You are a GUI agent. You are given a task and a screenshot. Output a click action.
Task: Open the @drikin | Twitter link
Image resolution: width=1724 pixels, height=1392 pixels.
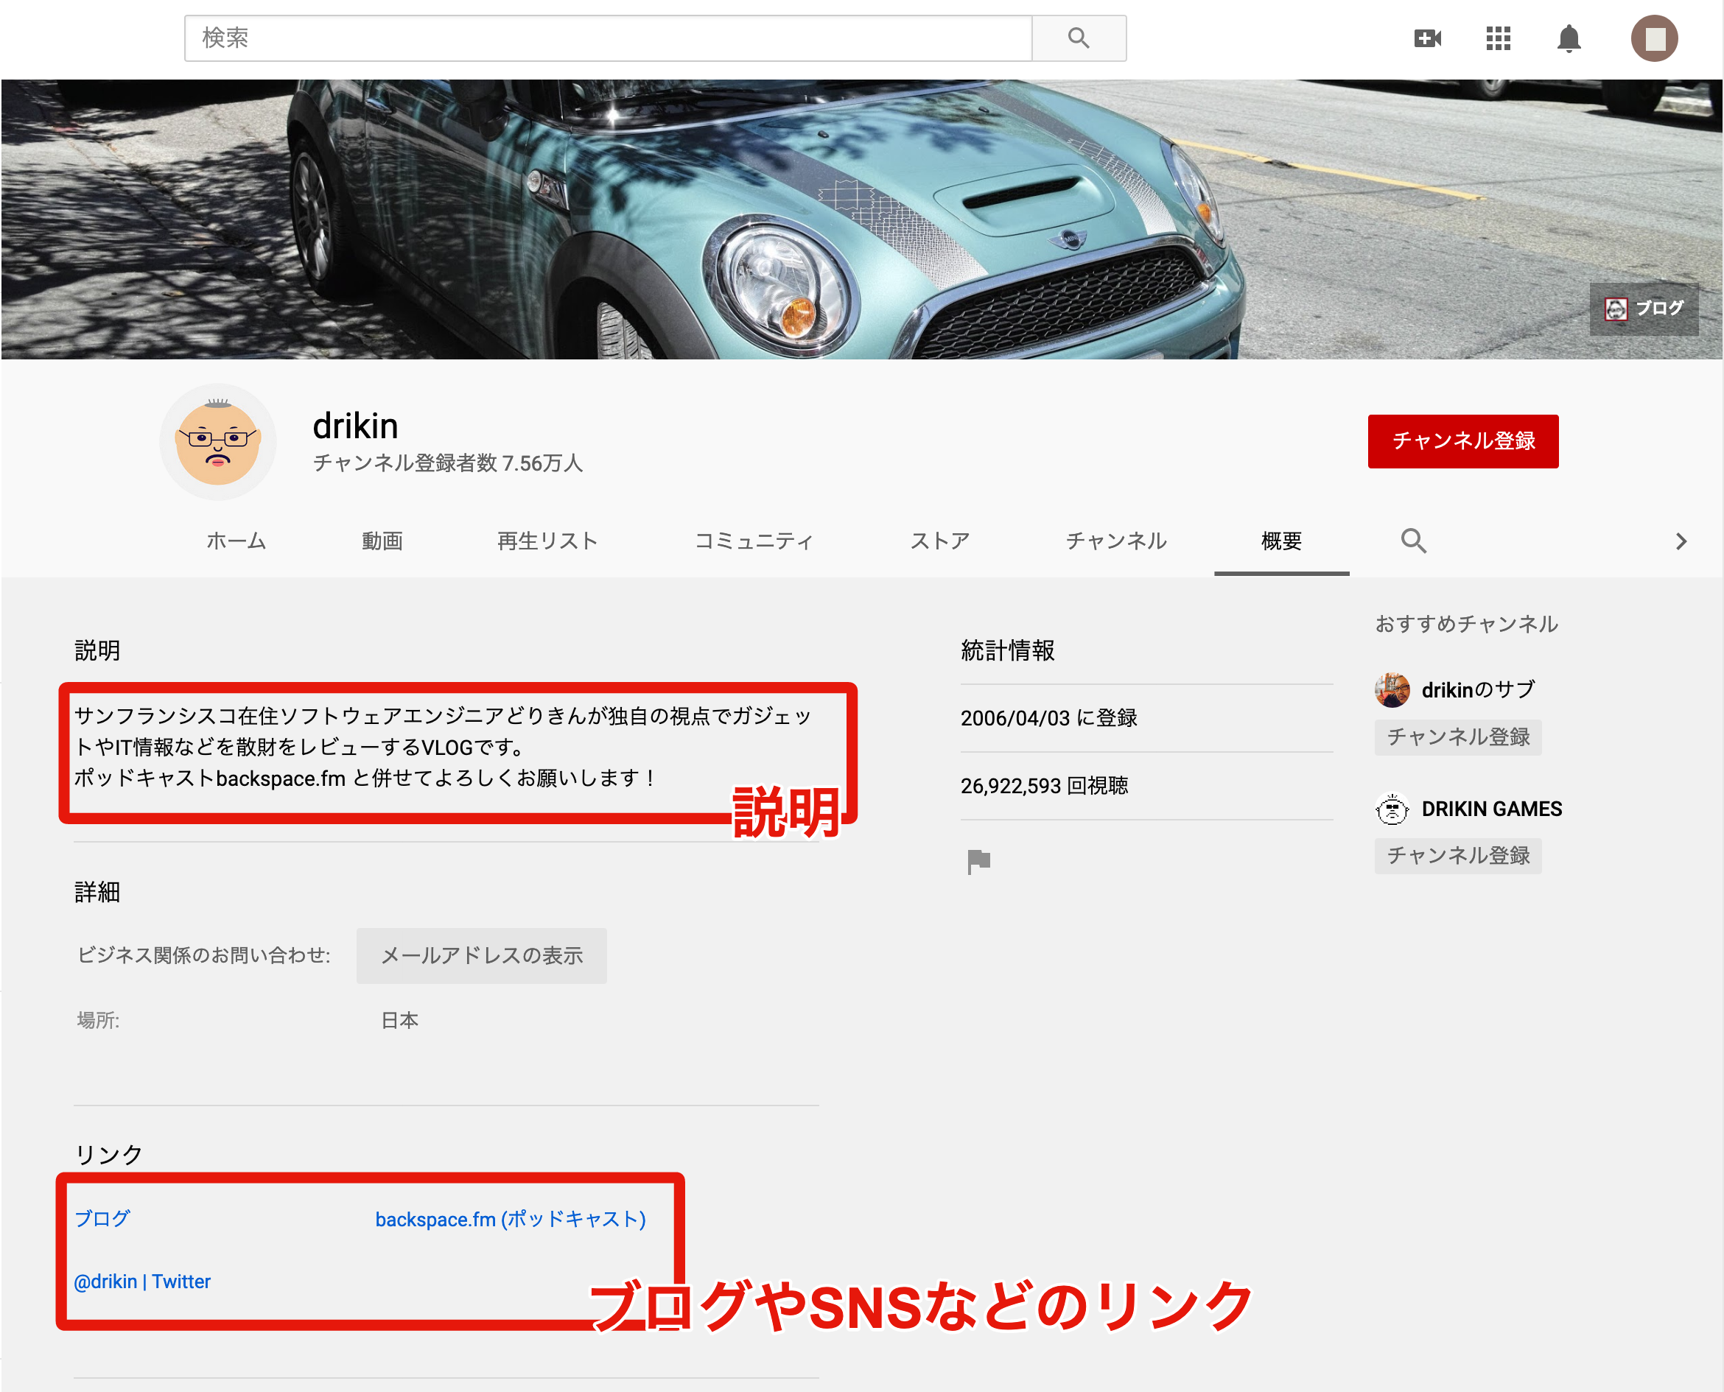pyautogui.click(x=142, y=1282)
